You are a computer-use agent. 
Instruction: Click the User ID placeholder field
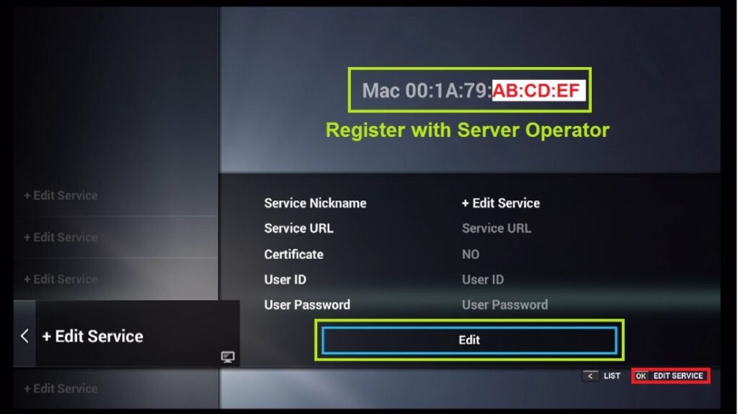pos(482,280)
